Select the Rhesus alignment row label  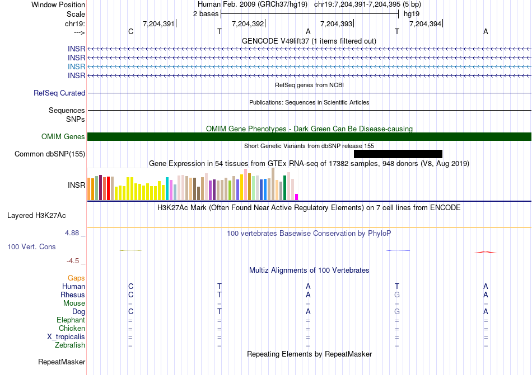(x=73, y=295)
